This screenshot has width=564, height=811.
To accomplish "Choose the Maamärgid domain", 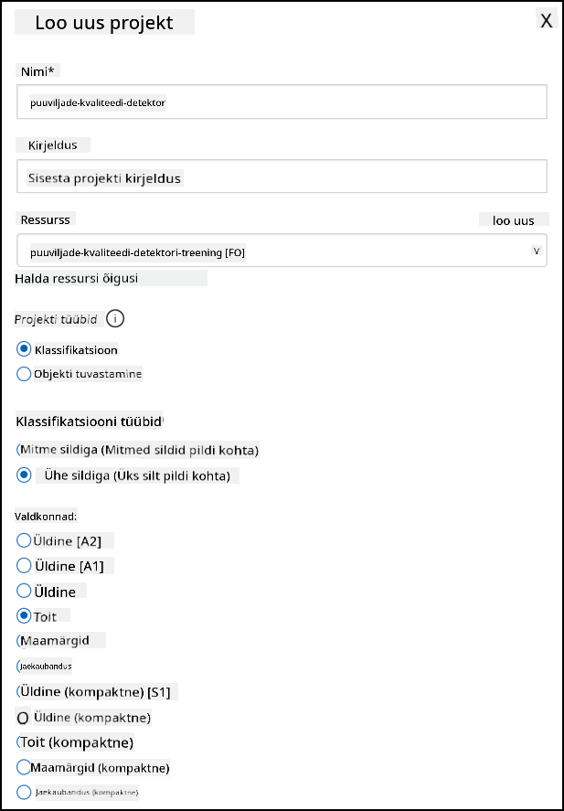I will click(x=19, y=640).
